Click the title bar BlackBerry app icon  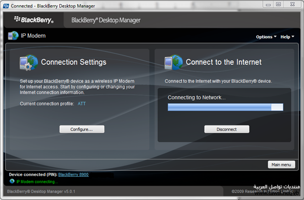tap(6, 6)
